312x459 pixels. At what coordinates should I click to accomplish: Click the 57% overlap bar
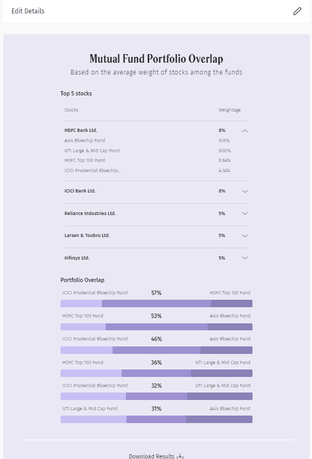click(x=157, y=303)
